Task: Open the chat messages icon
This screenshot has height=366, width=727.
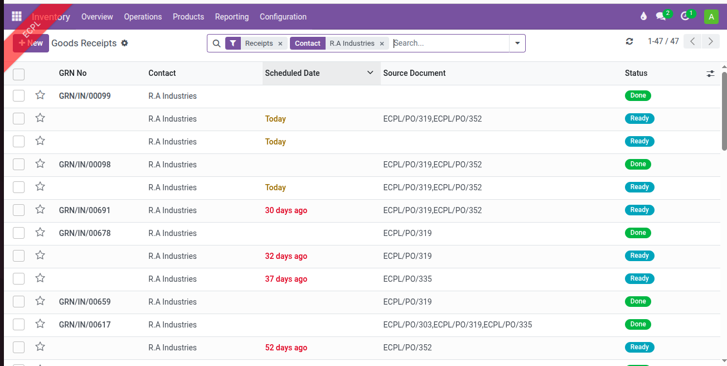Action: [x=661, y=17]
